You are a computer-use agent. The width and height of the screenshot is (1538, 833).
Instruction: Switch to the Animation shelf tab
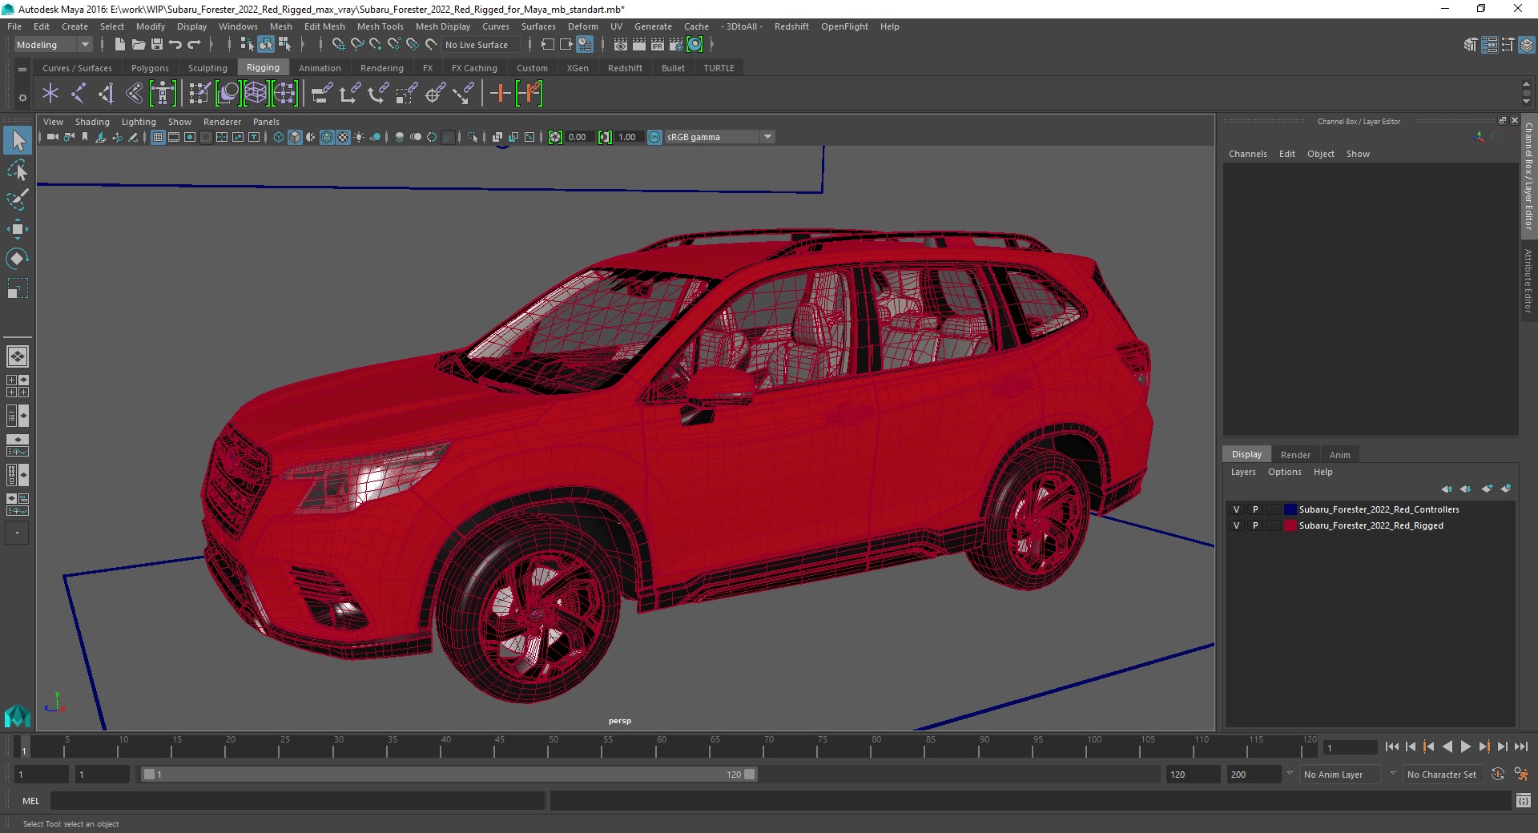tap(320, 68)
